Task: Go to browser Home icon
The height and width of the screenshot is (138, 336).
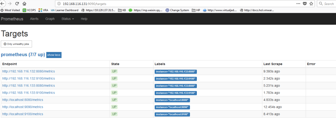Action: click(24, 4)
